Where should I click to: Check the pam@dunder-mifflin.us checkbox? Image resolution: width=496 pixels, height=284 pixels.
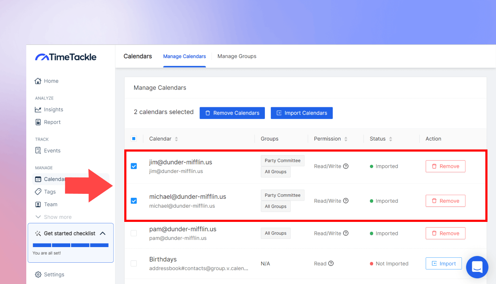click(x=134, y=233)
